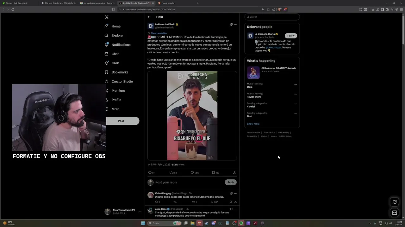Repost VelvetFangs comment
Viewport: 405px width, 227px height.
175,202
